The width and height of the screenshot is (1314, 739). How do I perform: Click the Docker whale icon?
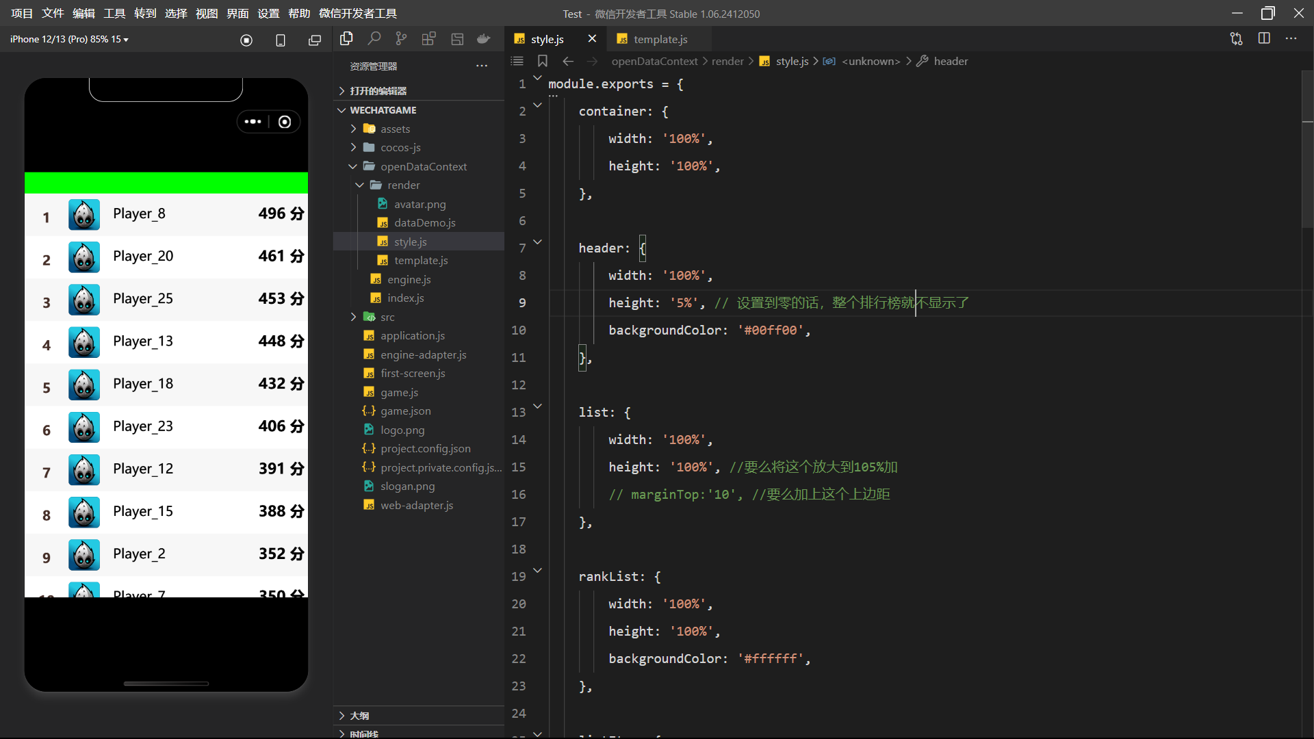tap(484, 39)
